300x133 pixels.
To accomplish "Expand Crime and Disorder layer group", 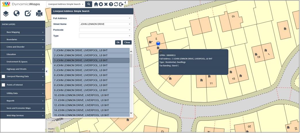I will tap(23, 47).
